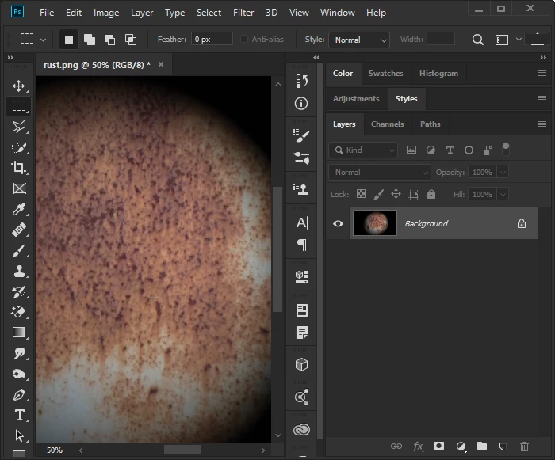Screen dimensions: 555x460
Task: Select the Brush tool
Action: (19, 250)
